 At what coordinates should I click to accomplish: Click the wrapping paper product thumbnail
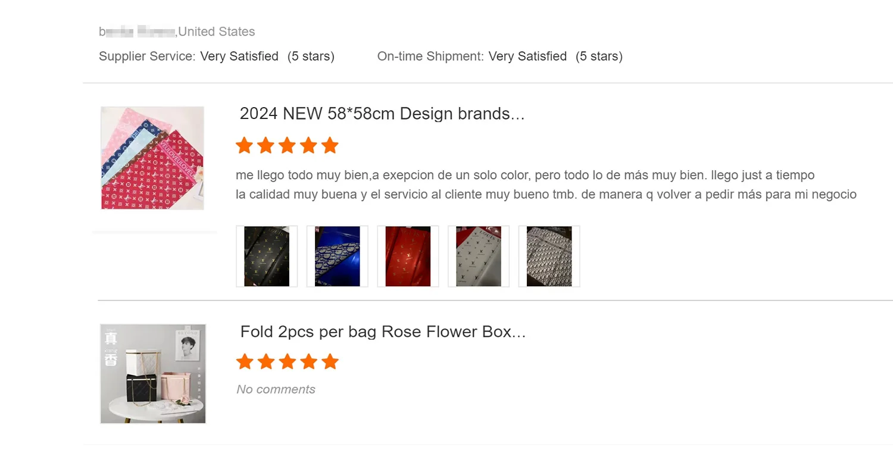152,158
